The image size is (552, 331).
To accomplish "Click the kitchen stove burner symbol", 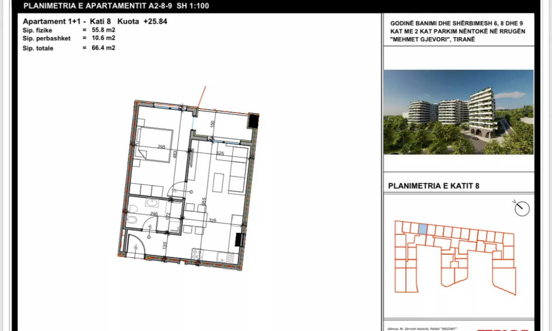I will 198,253.
